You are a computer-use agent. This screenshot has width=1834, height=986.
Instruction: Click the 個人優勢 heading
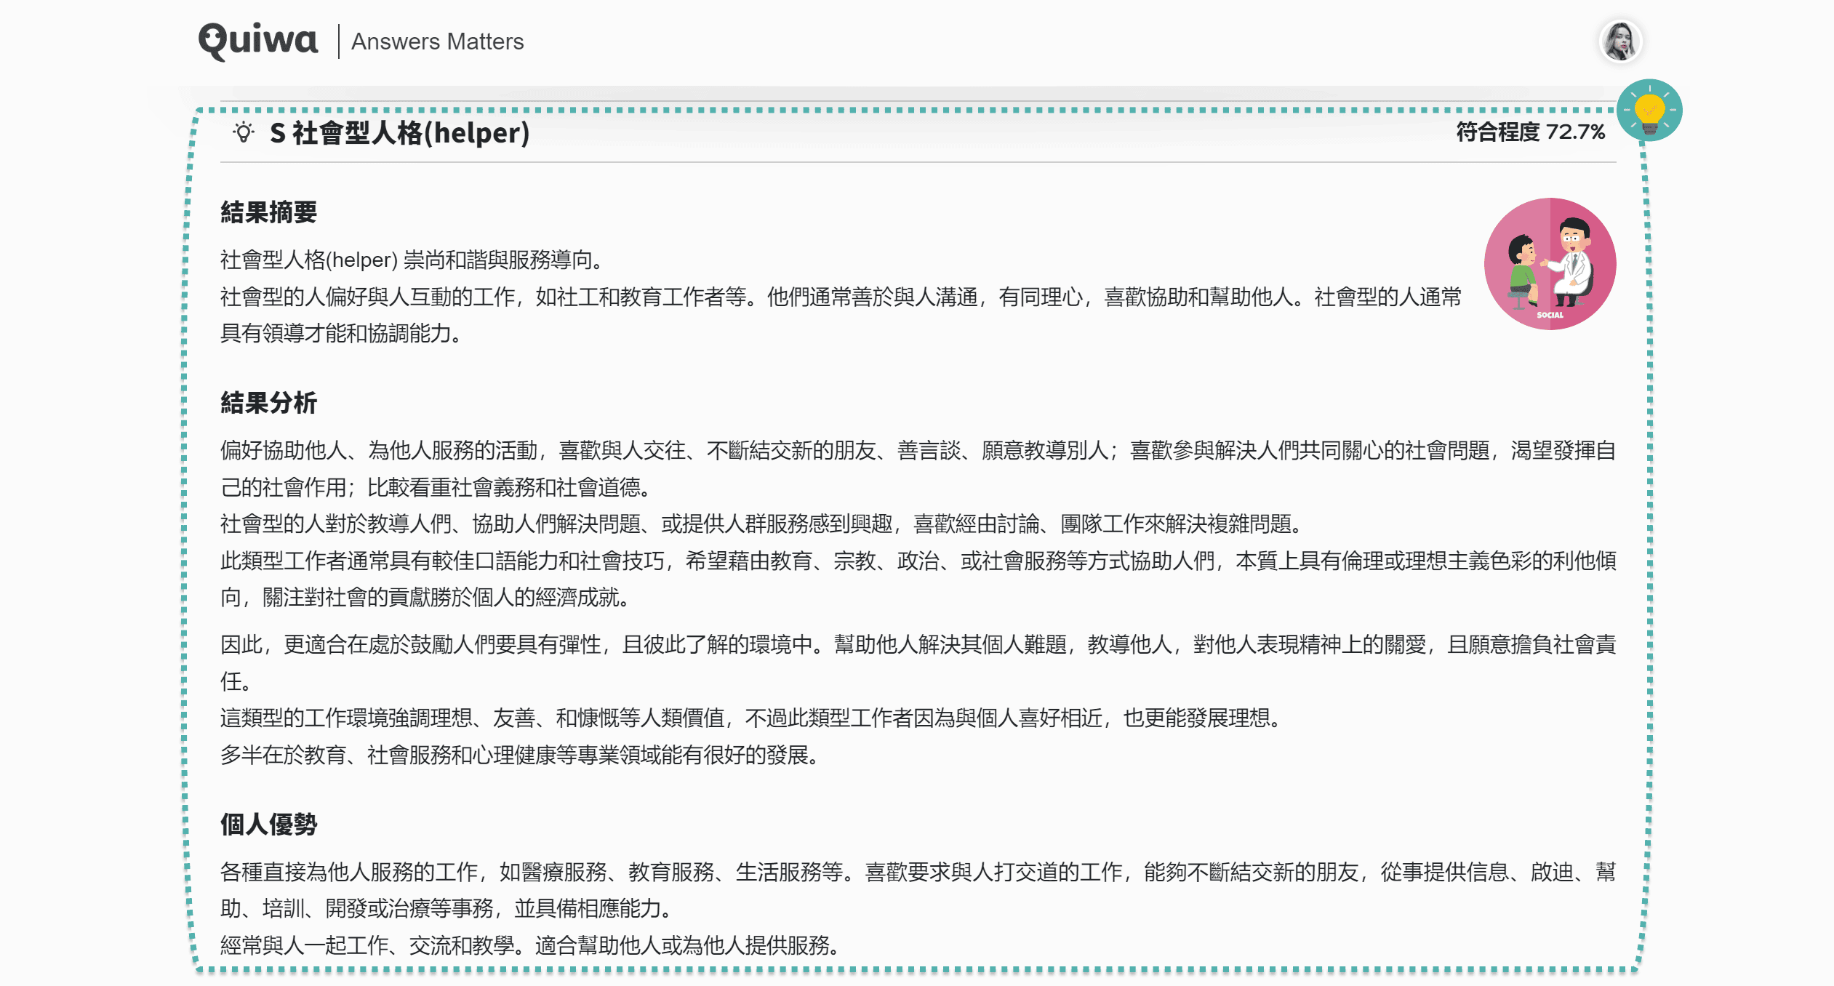tap(268, 825)
